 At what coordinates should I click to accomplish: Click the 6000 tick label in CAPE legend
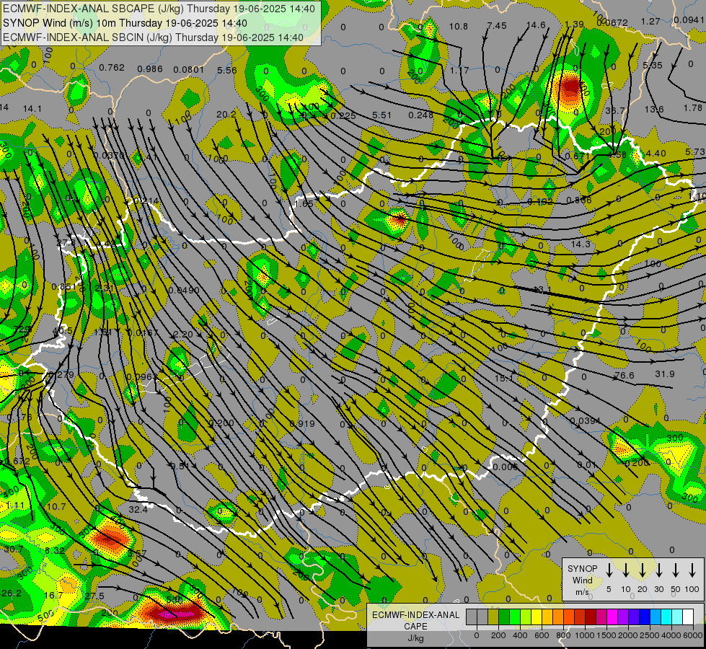(x=694, y=635)
